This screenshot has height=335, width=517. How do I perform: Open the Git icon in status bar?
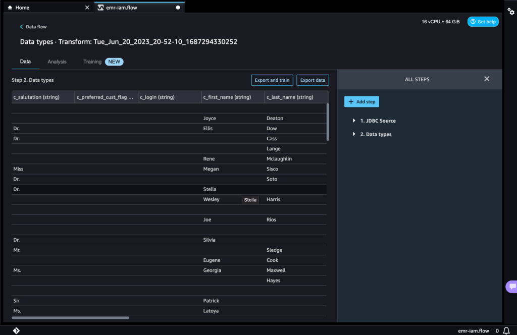(x=16, y=330)
